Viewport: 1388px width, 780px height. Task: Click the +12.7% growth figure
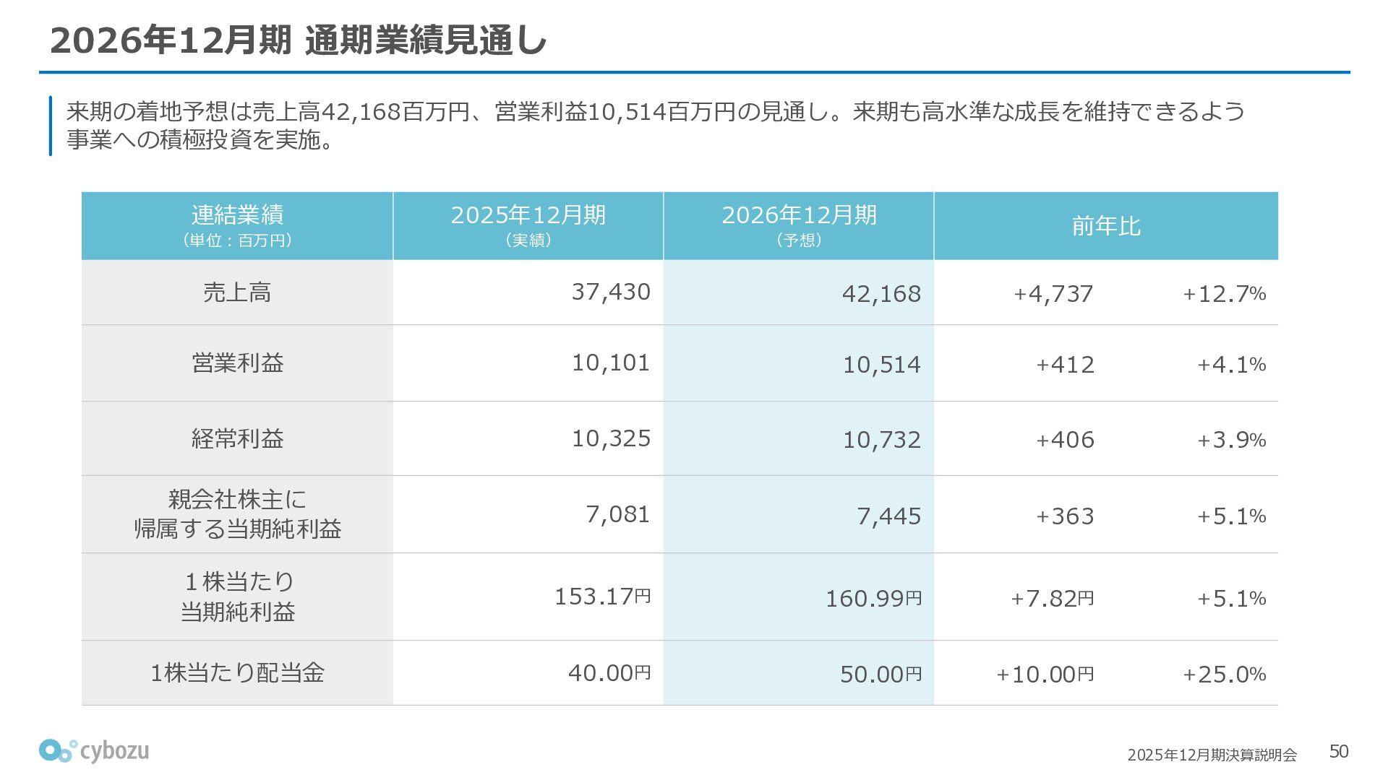pos(1224,294)
